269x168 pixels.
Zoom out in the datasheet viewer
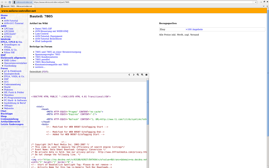click(138, 75)
